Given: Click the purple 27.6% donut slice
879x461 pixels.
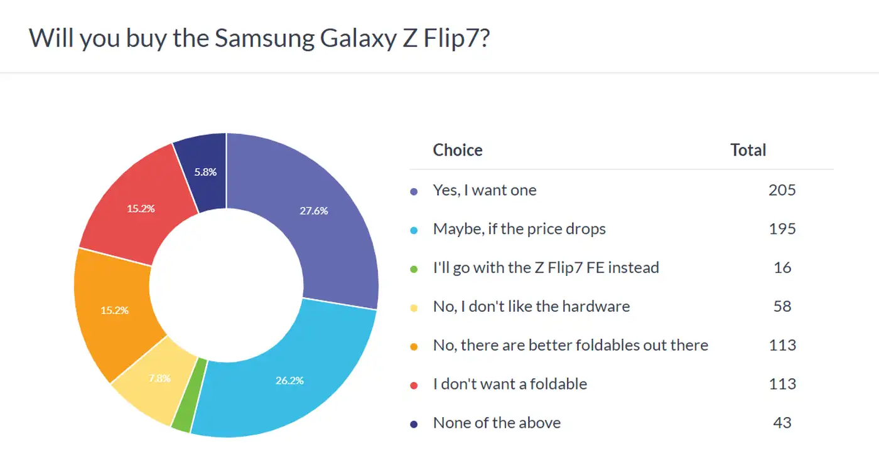Looking at the screenshot, I should 314,211.
